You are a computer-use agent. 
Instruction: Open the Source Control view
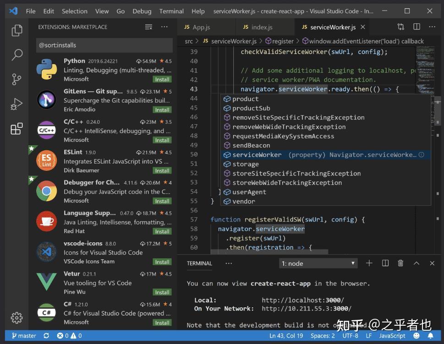point(16,79)
